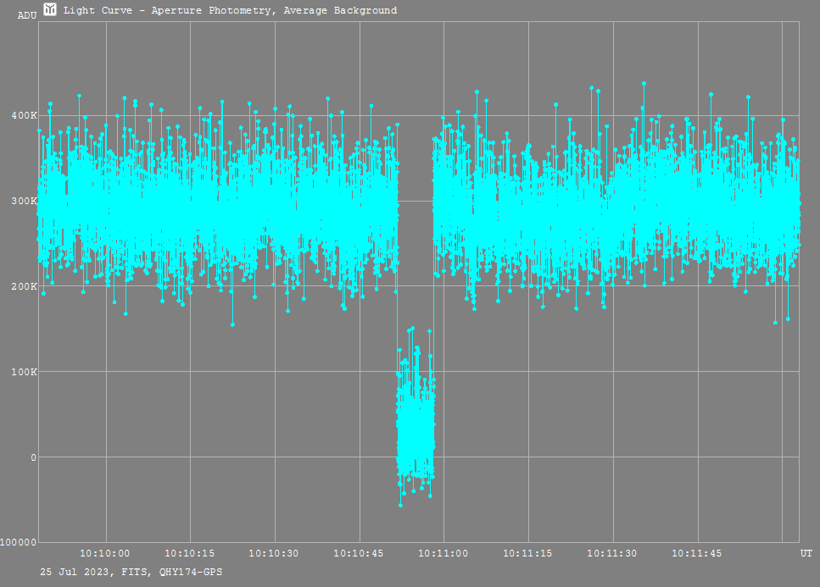The image size is (820, 587).
Task: Click the 400K y-axis label
Action: click(24, 115)
